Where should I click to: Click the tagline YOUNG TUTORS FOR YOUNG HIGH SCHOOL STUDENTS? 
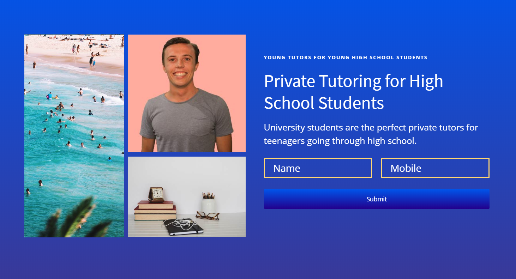pos(345,57)
